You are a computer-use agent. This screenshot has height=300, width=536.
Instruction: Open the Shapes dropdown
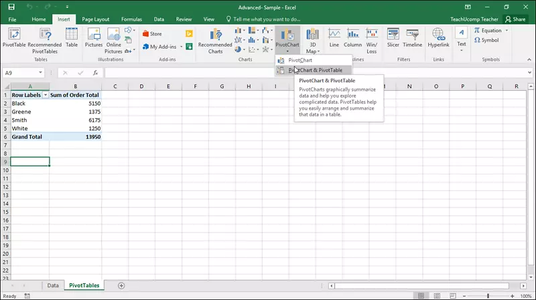pos(129,30)
